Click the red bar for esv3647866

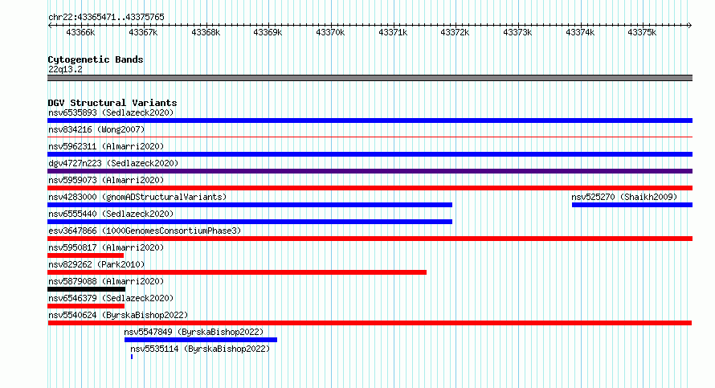(x=370, y=239)
